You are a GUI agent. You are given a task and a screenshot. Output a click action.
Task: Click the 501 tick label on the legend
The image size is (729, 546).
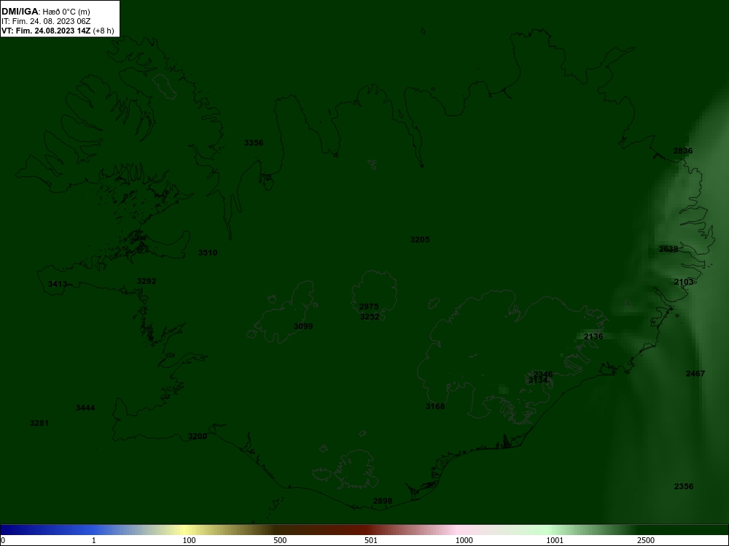pyautogui.click(x=371, y=540)
